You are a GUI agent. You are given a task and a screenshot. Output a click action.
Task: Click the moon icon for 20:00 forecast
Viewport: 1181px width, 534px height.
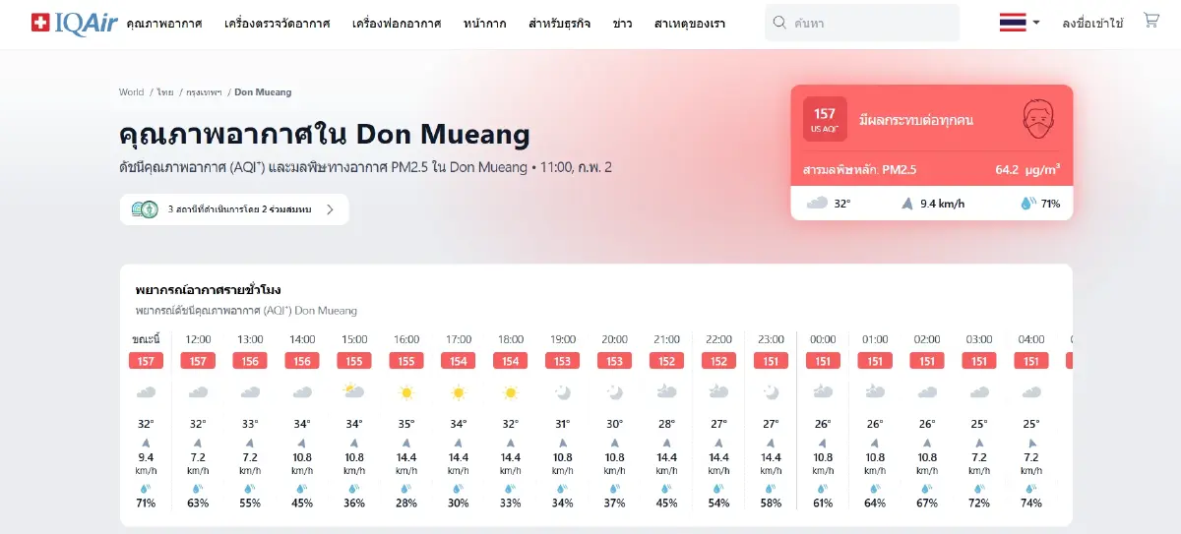click(x=614, y=392)
